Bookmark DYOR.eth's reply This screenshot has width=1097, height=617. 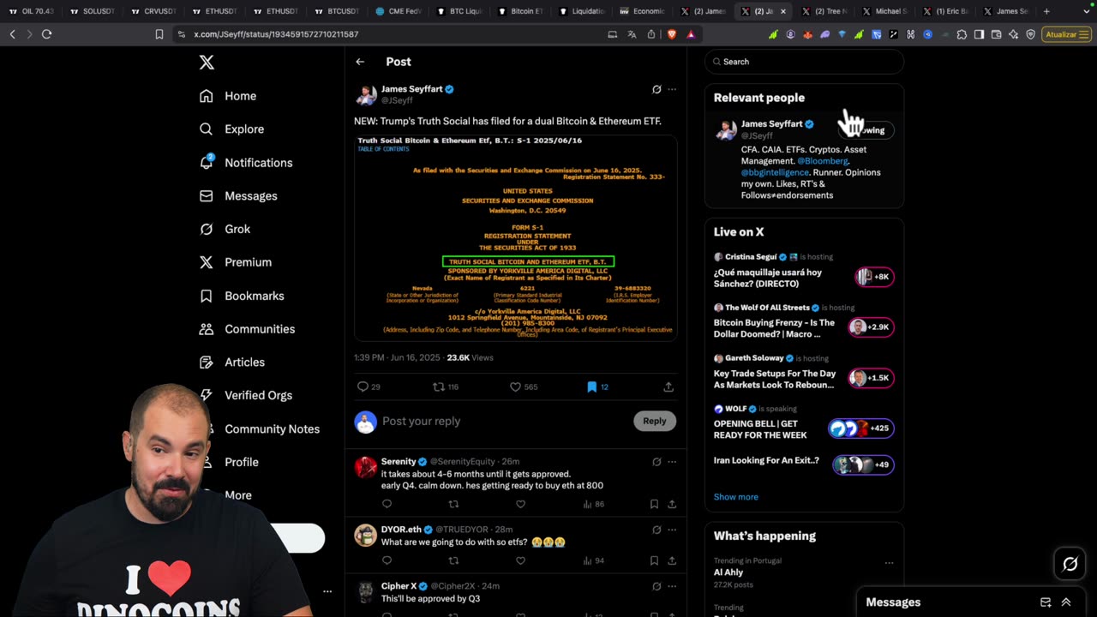pos(654,560)
